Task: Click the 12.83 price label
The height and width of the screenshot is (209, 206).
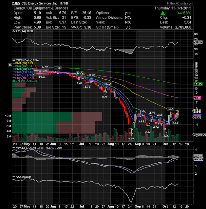Action: [x=92, y=75]
